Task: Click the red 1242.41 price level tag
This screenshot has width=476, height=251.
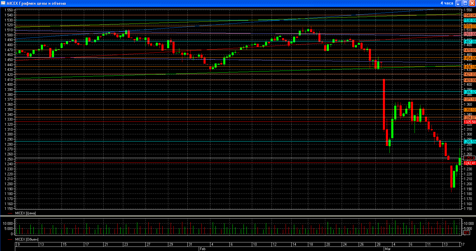Action: pyautogui.click(x=469, y=163)
